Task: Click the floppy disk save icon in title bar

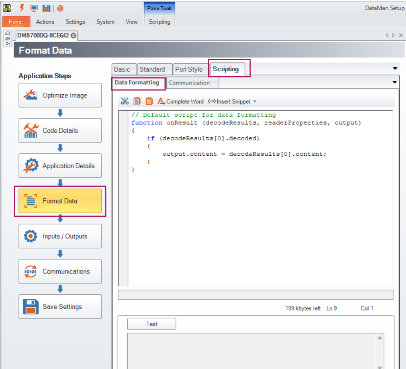Action: 46,8
